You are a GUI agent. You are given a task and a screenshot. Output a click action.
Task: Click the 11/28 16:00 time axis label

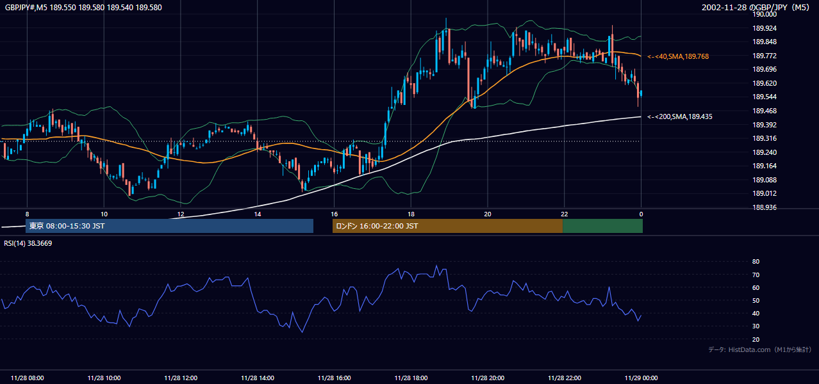coord(335,378)
